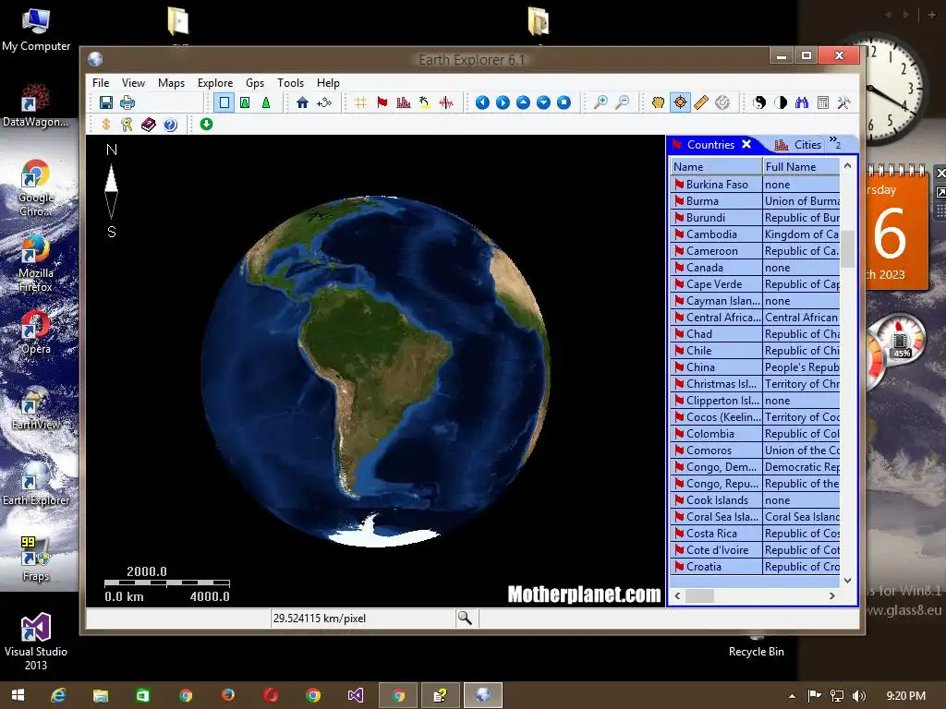Image resolution: width=946 pixels, height=709 pixels.
Task: Click the blue question mark help icon
Action: (170, 125)
